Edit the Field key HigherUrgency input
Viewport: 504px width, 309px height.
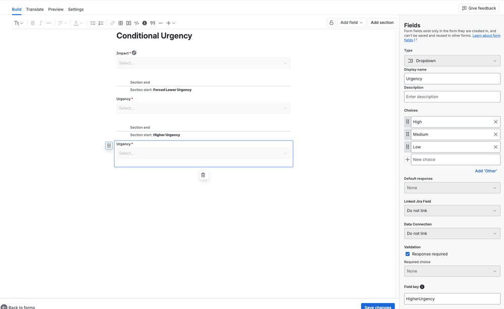[x=452, y=299]
